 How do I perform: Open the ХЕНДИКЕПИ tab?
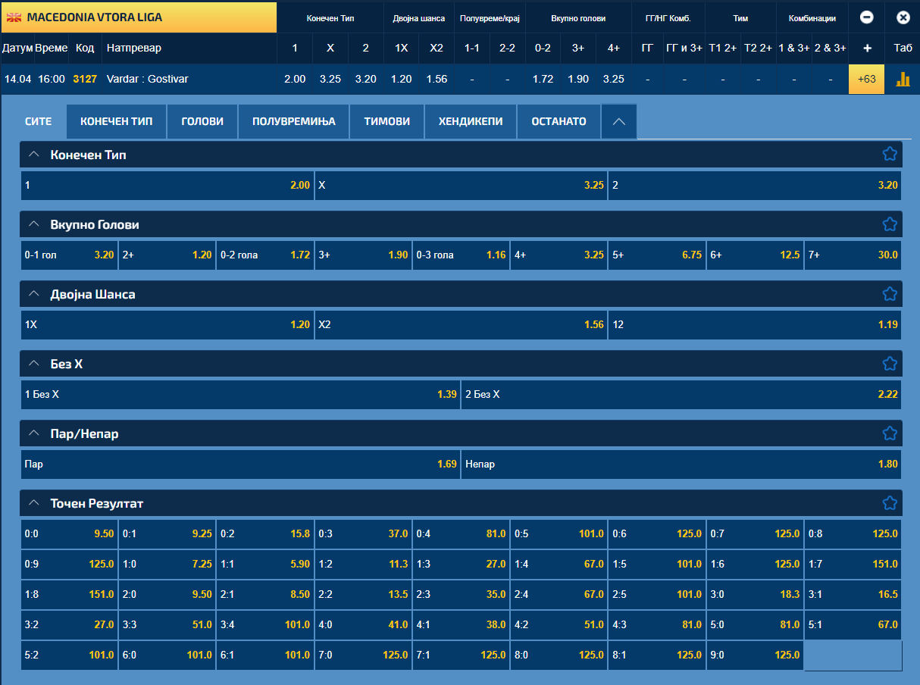(x=471, y=121)
